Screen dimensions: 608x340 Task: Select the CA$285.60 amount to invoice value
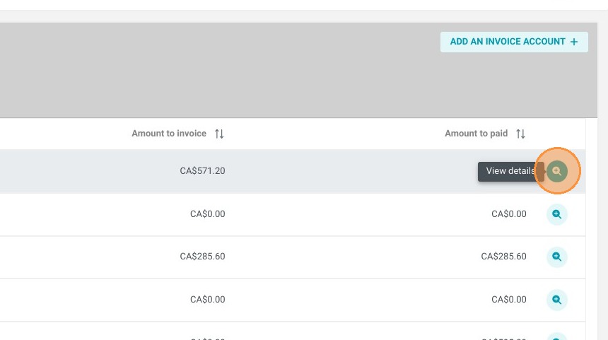click(202, 257)
